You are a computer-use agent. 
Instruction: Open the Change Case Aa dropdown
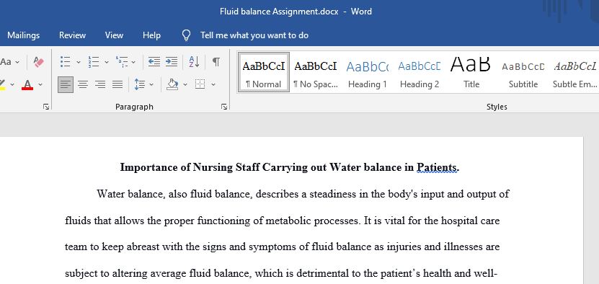click(x=10, y=61)
